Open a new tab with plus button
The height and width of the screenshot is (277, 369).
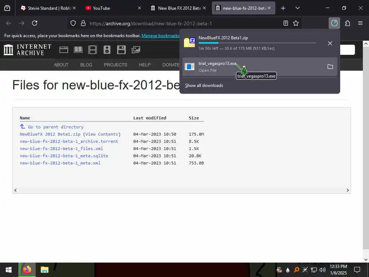pos(283,8)
